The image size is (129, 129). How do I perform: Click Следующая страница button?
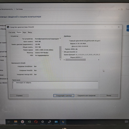pyautogui.click(x=64, y=95)
